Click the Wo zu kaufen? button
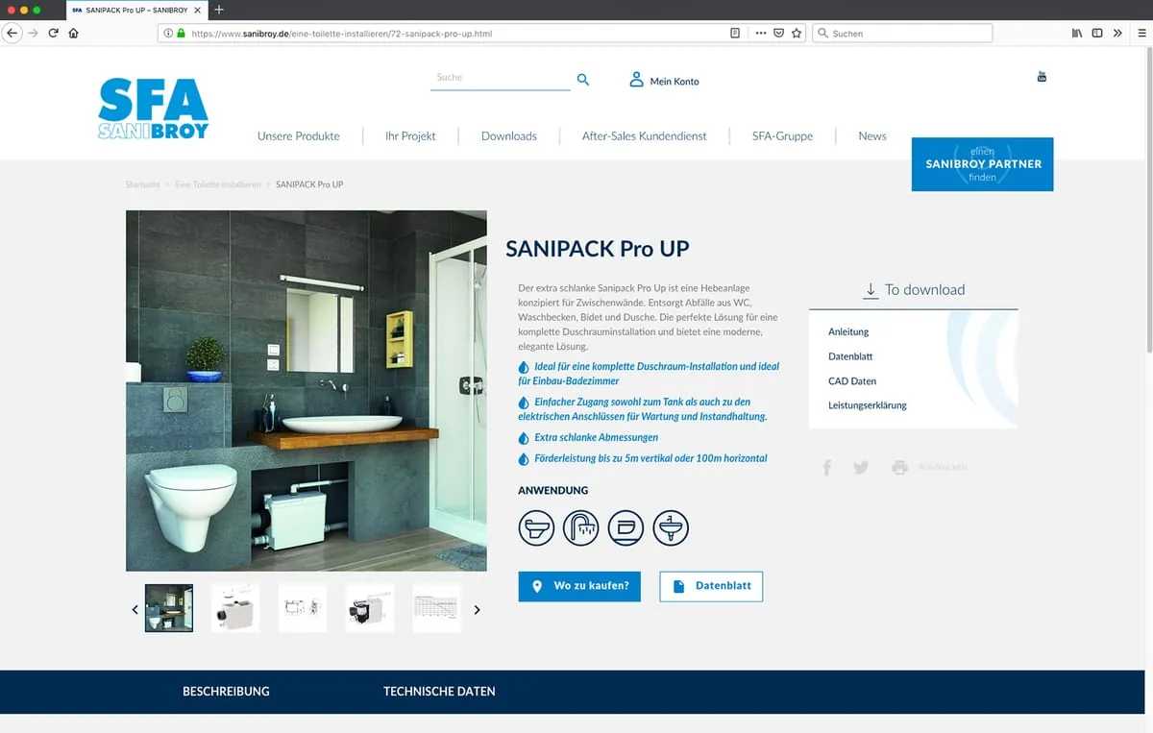1153x733 pixels. pos(579,586)
